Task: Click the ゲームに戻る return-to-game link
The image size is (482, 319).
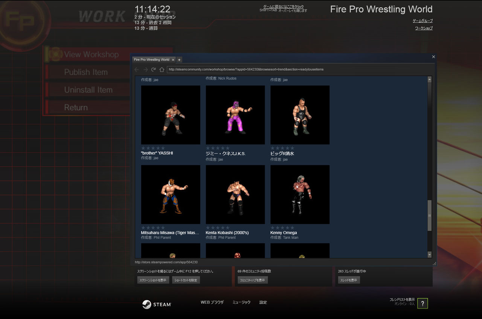Action: (x=283, y=7)
